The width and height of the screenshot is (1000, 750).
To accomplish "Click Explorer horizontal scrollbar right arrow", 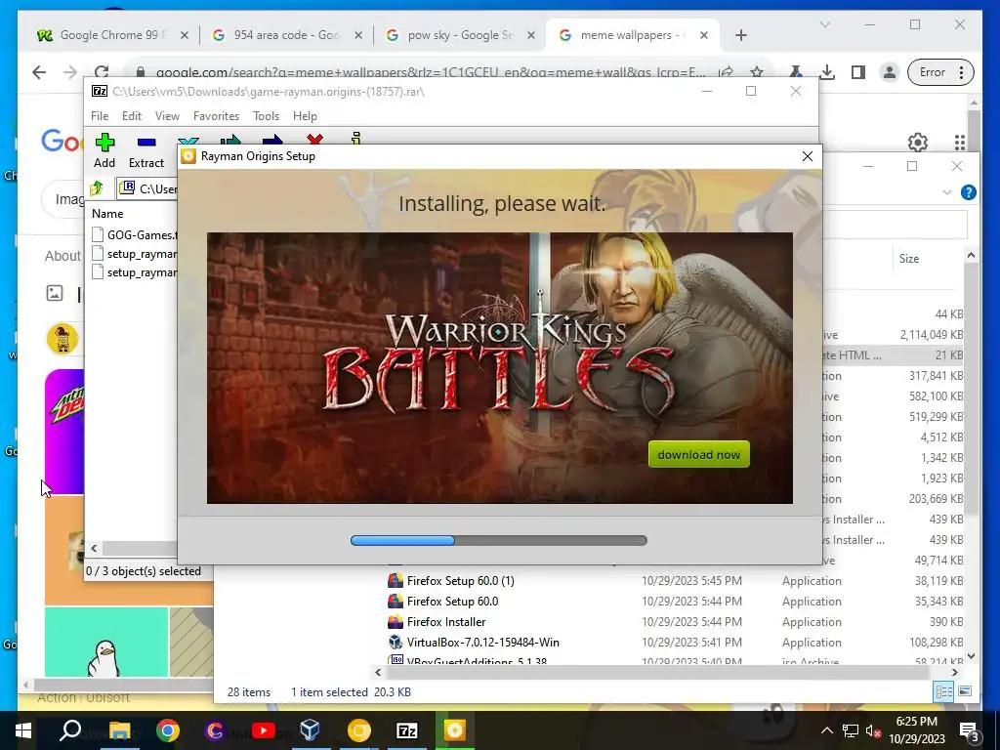I will click(955, 672).
